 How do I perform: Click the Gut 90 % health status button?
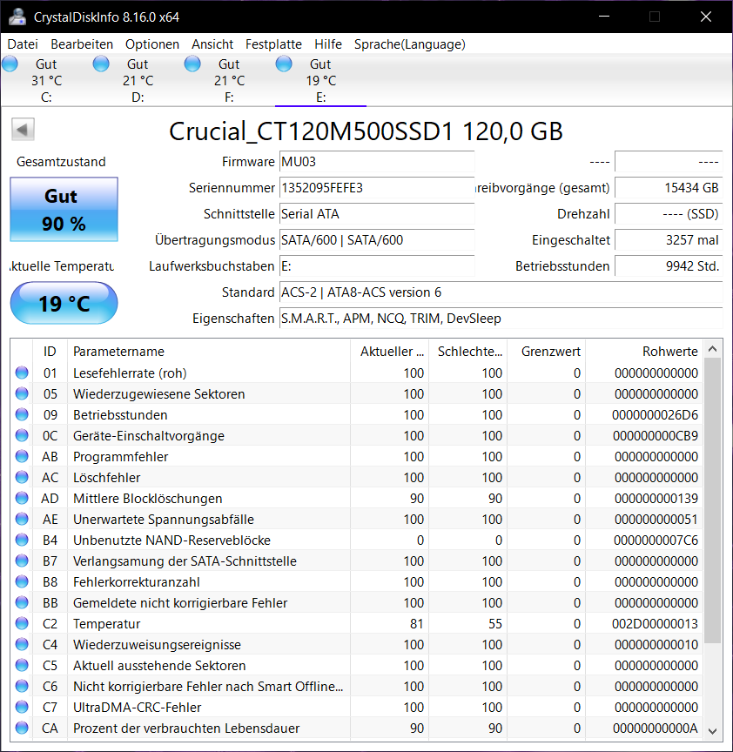click(64, 210)
